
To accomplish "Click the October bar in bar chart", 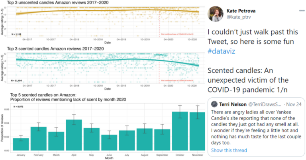I will coord(180,131).
